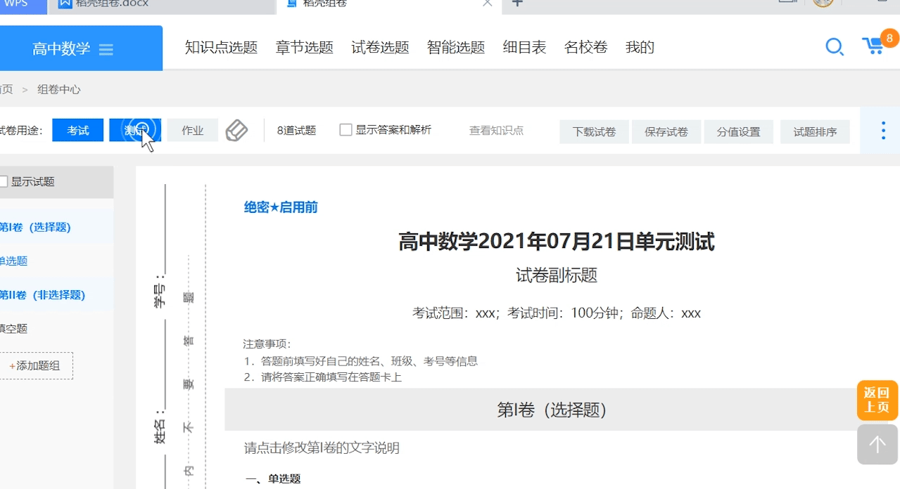Select 测试 paper purpose

[x=135, y=130]
